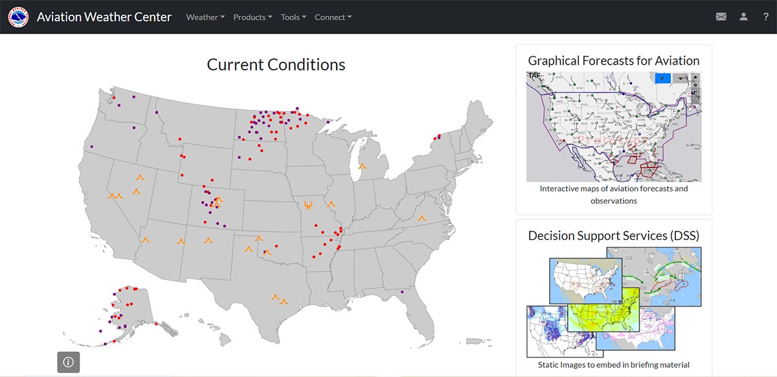Open the user account icon
The width and height of the screenshot is (777, 377).
point(744,17)
